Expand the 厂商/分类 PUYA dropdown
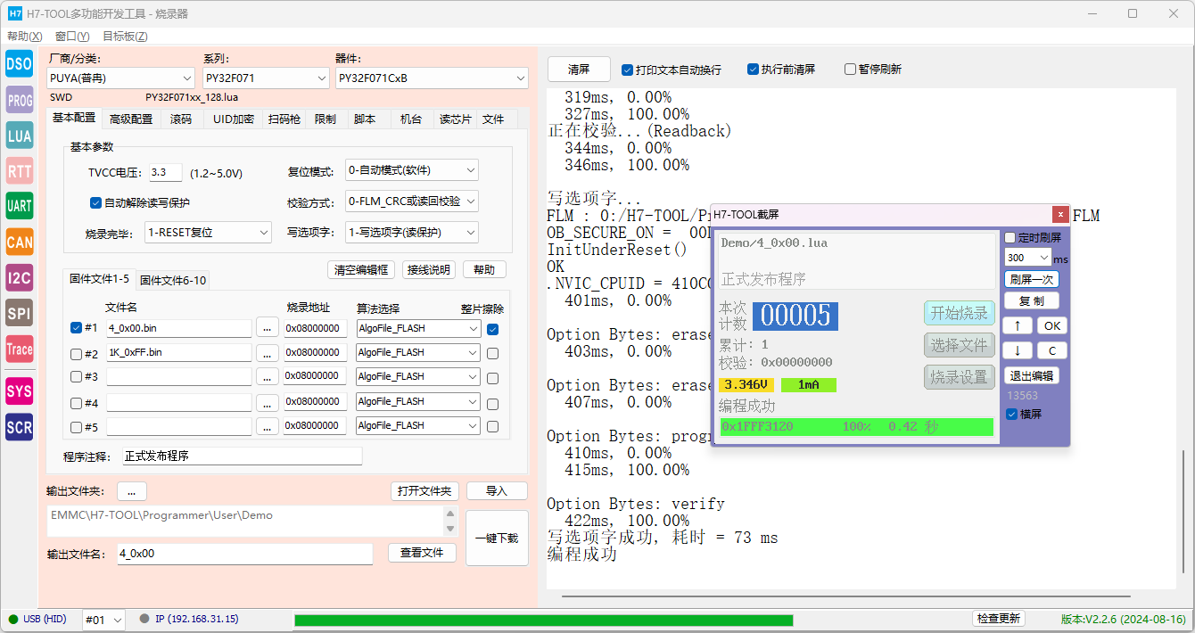The height and width of the screenshot is (633, 1195). tap(120, 78)
